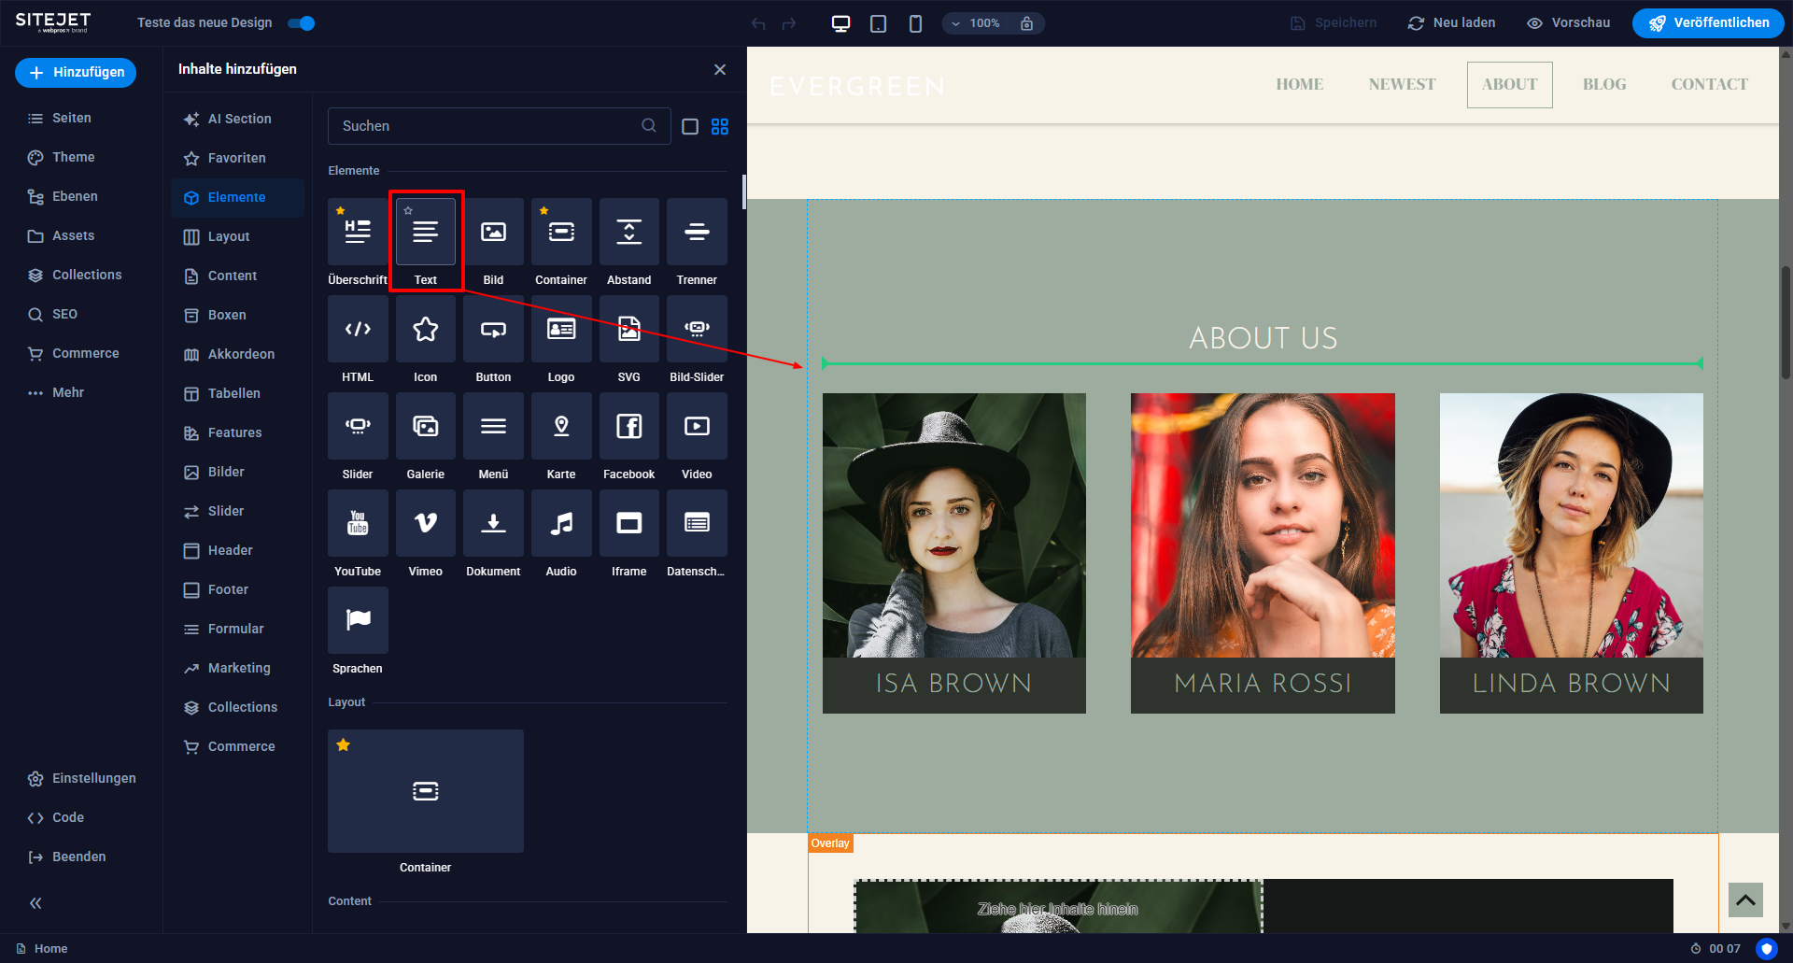
Task: Switch to grid view in element panel
Action: pyautogui.click(x=720, y=126)
